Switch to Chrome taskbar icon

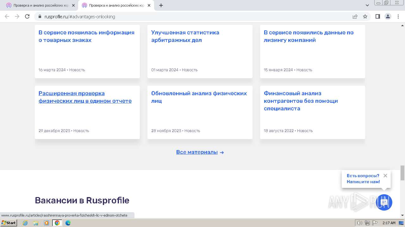click(x=57, y=223)
